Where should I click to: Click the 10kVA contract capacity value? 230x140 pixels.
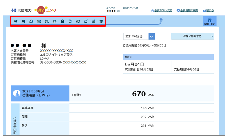[x=45, y=59]
